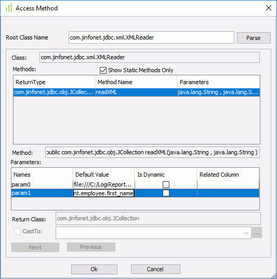Click the Is Dynamic column header

coord(166,175)
